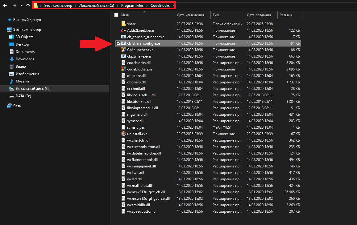Click the Быстрый доступ star icon

coord(9,20)
